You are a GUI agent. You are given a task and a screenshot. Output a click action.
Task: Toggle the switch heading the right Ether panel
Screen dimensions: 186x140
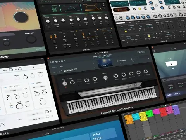pos(33,84)
